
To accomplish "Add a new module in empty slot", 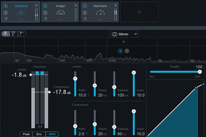I will tap(139, 12).
